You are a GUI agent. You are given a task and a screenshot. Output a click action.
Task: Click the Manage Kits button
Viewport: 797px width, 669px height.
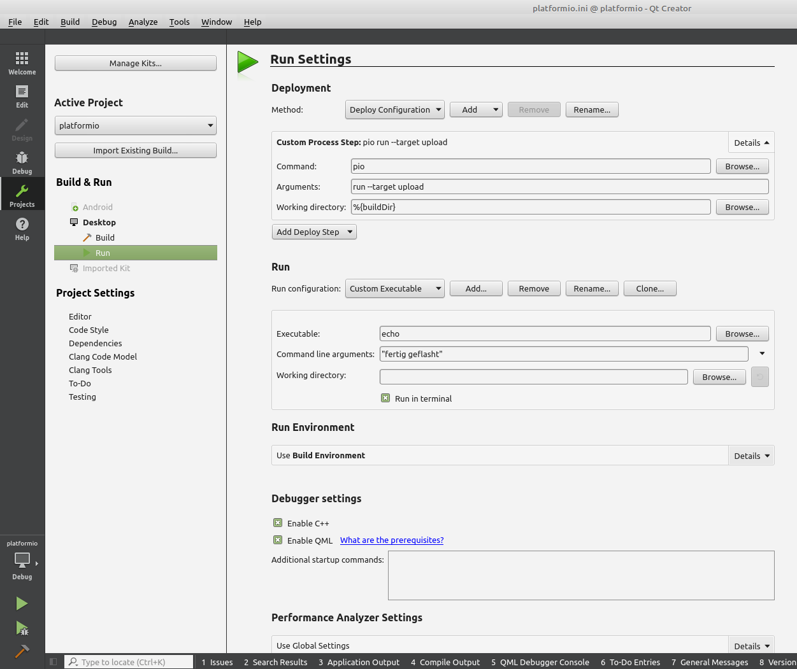(x=136, y=63)
